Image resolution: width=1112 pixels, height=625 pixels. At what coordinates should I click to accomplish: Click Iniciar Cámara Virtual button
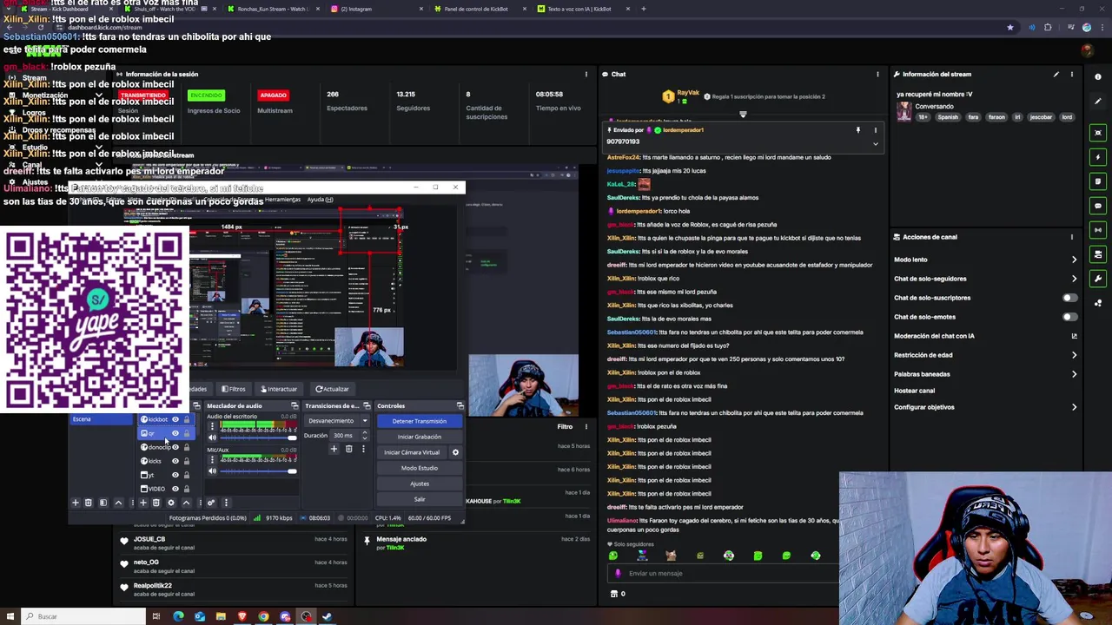(x=412, y=452)
